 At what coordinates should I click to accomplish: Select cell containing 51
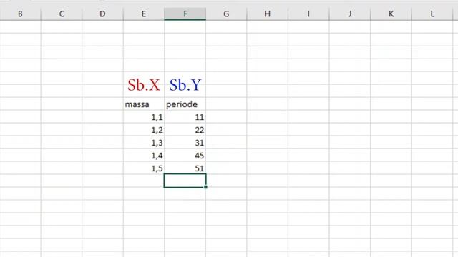point(185,168)
